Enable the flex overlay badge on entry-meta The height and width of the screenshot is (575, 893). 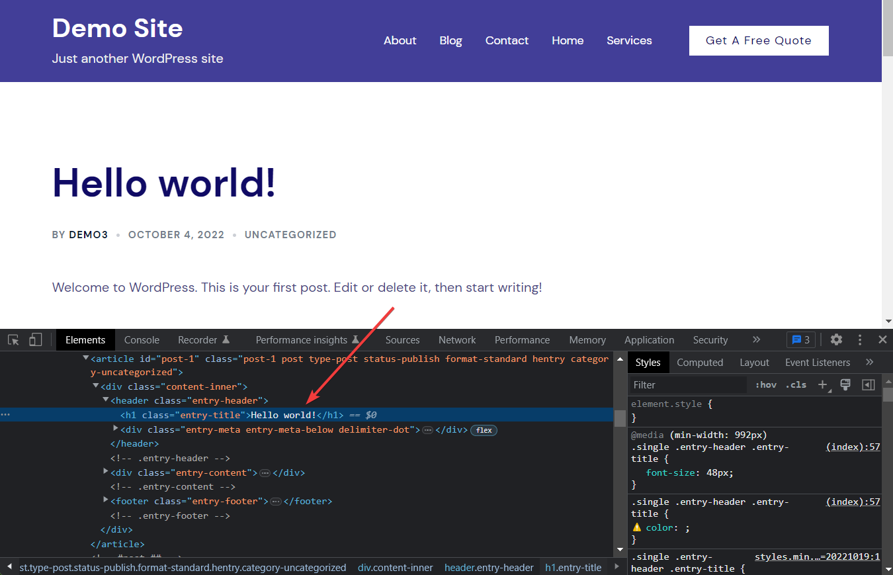(x=484, y=430)
